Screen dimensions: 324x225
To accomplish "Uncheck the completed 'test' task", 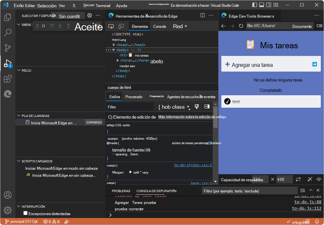I will 227,101.
